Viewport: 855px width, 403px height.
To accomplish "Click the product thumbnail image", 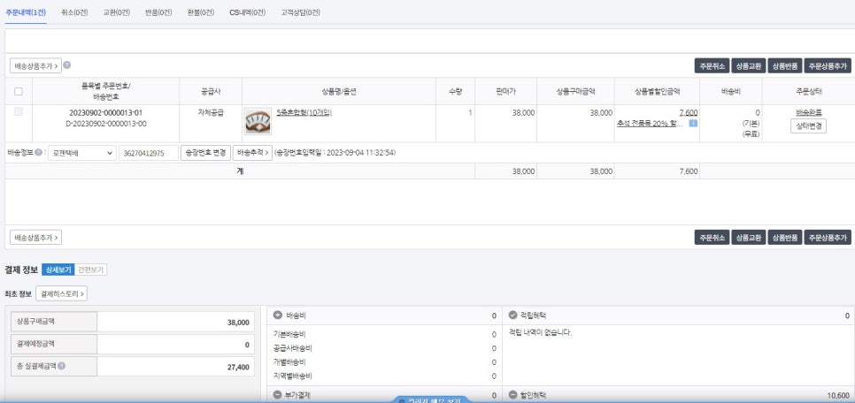I will tap(258, 121).
